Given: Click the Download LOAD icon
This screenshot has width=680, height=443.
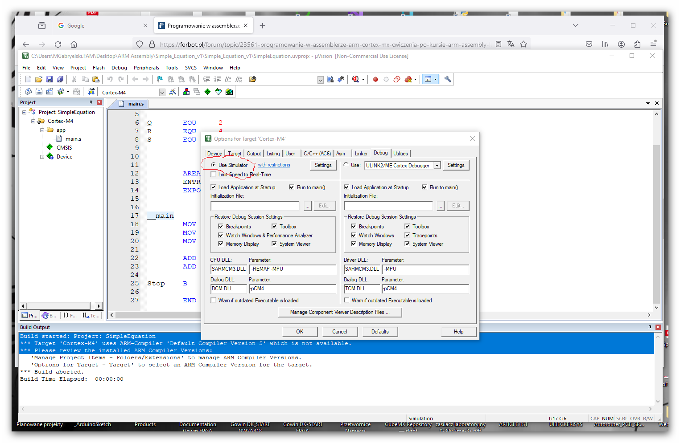Looking at the screenshot, I should point(91,92).
